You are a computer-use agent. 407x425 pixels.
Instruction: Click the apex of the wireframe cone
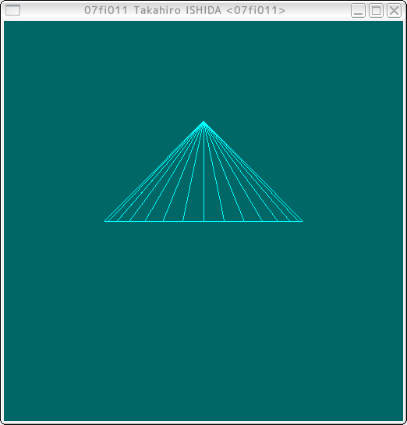[203, 122]
